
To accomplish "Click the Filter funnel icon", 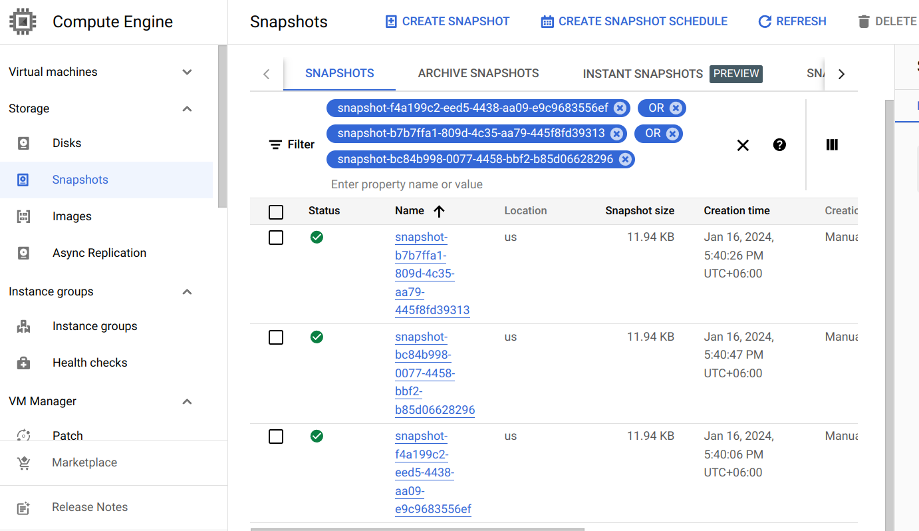I will [275, 144].
